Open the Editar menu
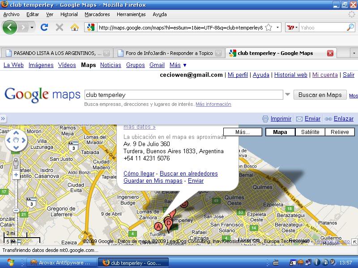This screenshot has width=358, height=268. tap(33, 14)
